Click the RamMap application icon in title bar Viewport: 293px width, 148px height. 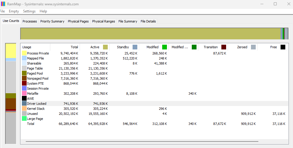tap(3, 4)
